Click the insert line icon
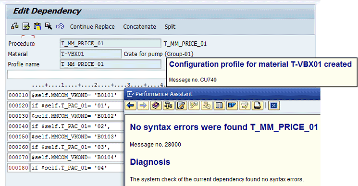Image resolution: width=358 pixels, height=186 pixels. [26, 26]
